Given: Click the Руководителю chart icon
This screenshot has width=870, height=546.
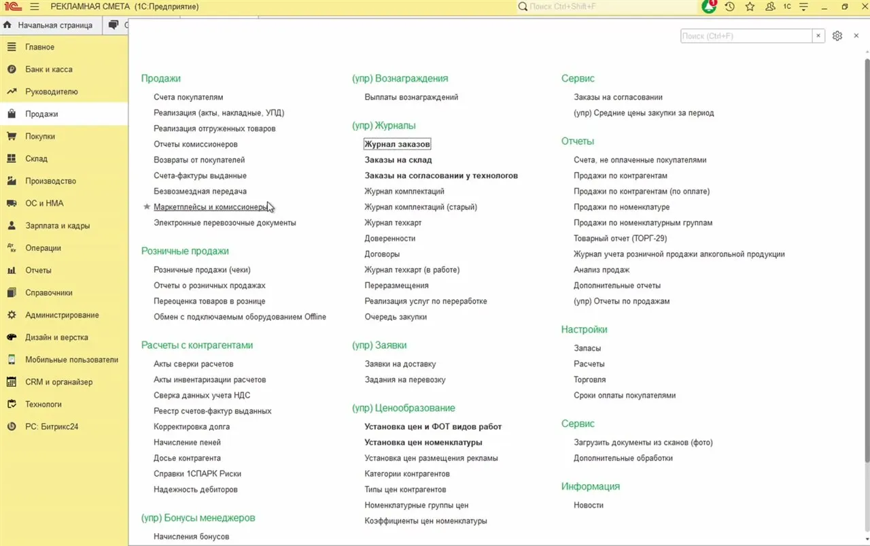Looking at the screenshot, I should (x=12, y=92).
